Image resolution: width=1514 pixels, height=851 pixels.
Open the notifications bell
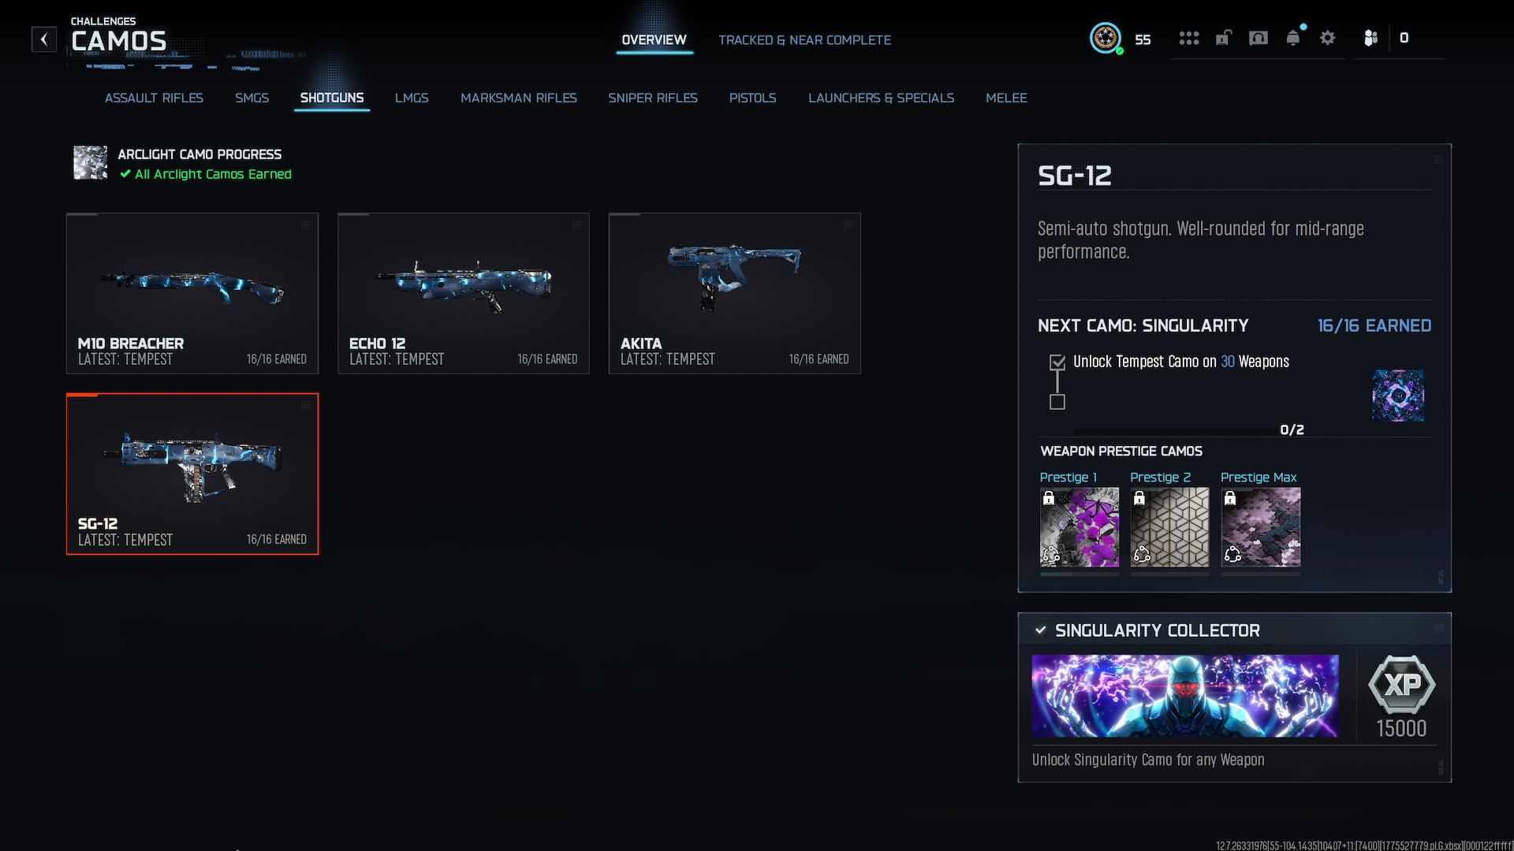click(1292, 38)
